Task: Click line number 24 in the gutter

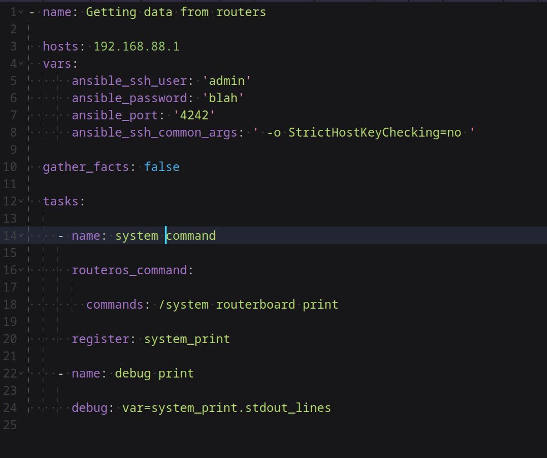Action: [x=10, y=408]
